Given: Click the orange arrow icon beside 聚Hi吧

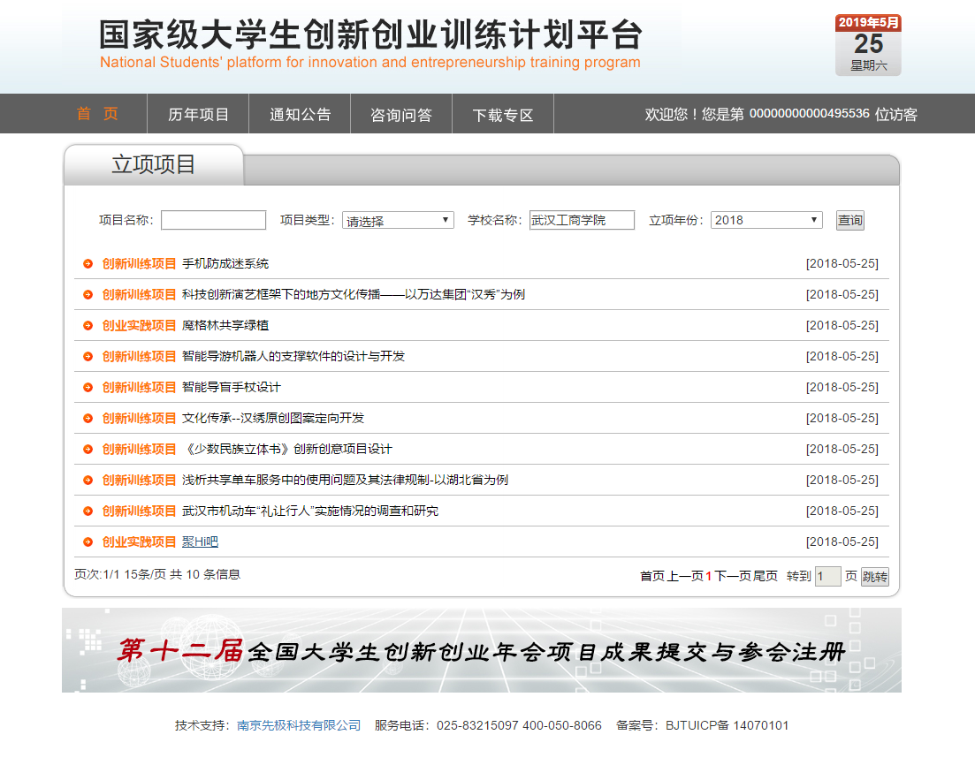Looking at the screenshot, I should 88,542.
